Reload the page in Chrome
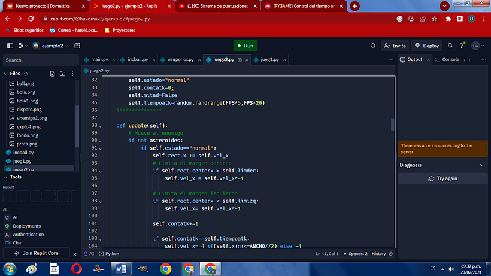The image size is (491, 276). pyautogui.click(x=31, y=19)
